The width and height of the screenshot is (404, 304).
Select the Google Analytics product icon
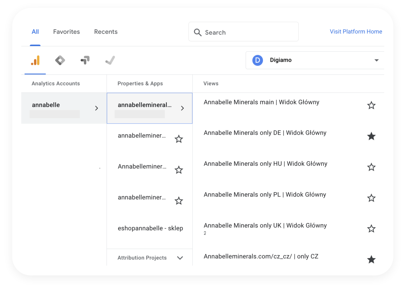[x=35, y=60]
